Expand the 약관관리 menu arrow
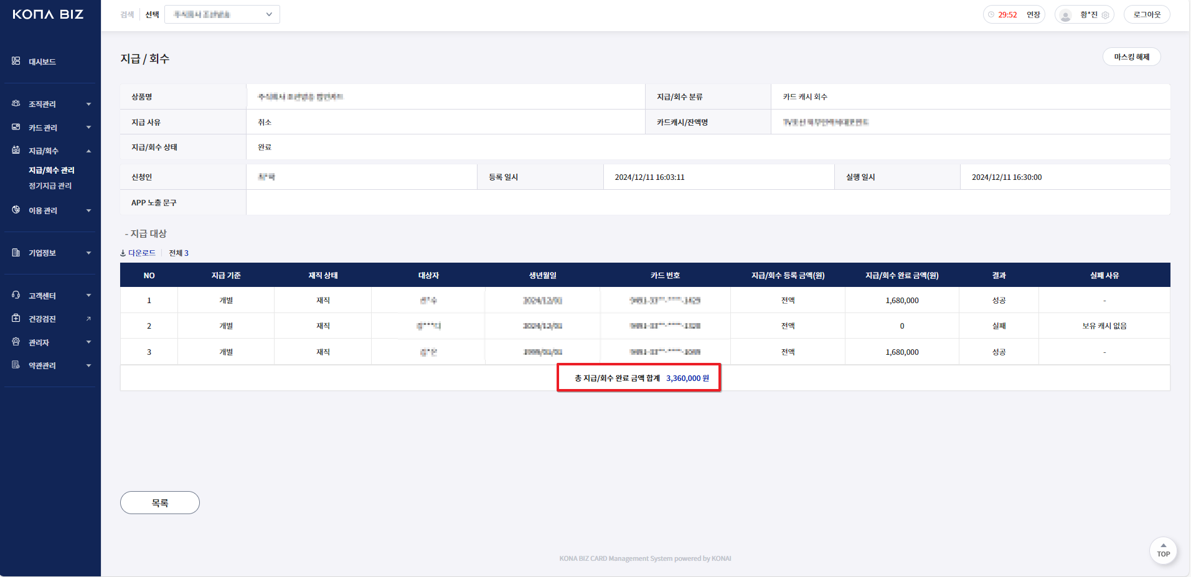The width and height of the screenshot is (1191, 577). [88, 365]
